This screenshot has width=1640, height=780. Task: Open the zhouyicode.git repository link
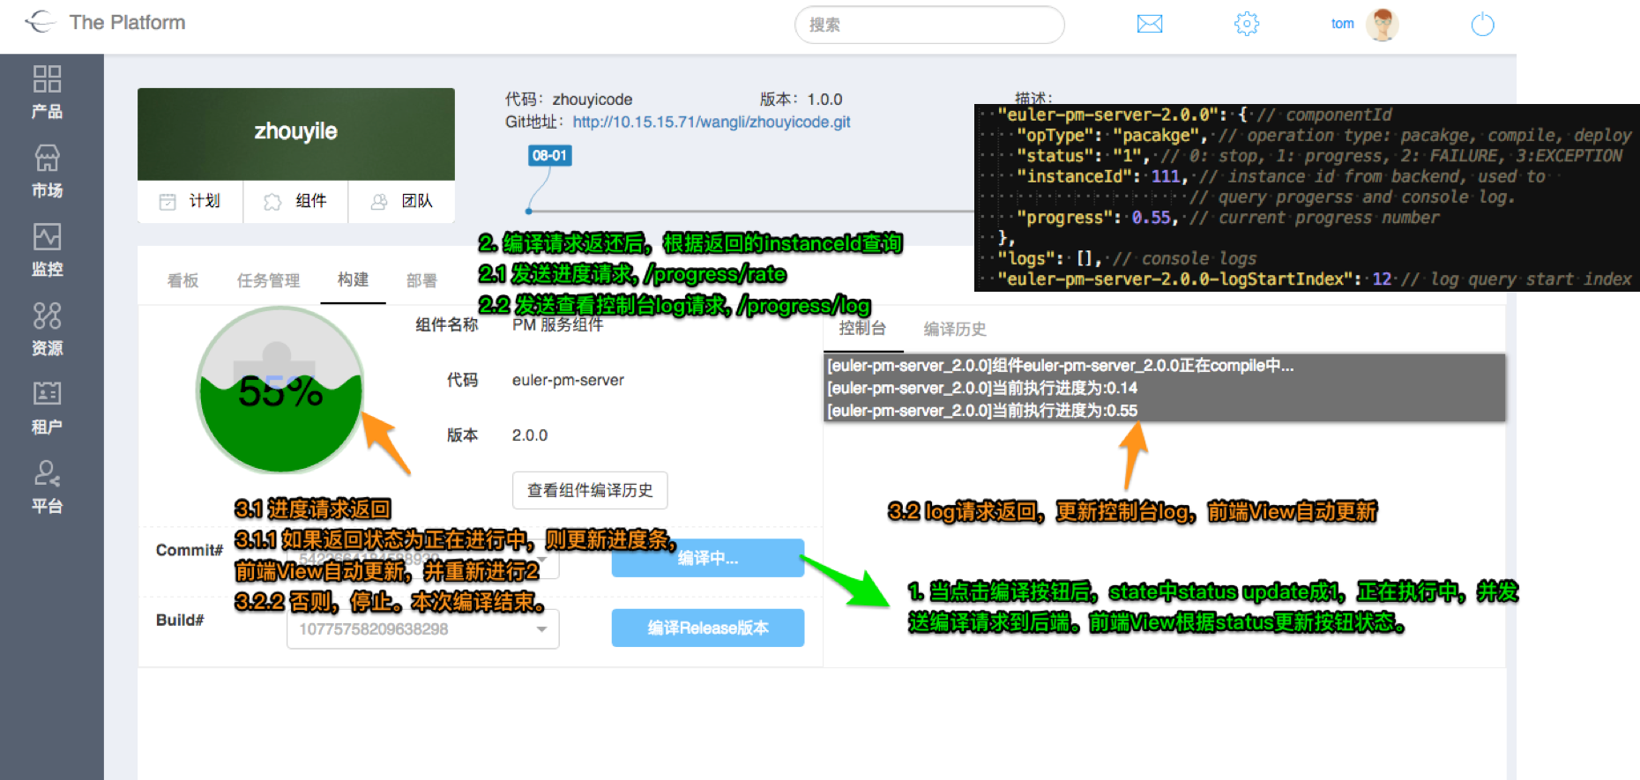pos(712,122)
